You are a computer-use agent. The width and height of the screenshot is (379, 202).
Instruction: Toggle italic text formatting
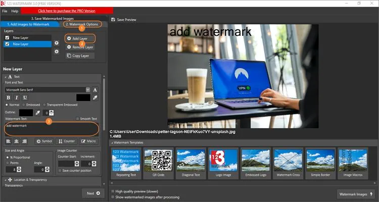tap(17, 97)
